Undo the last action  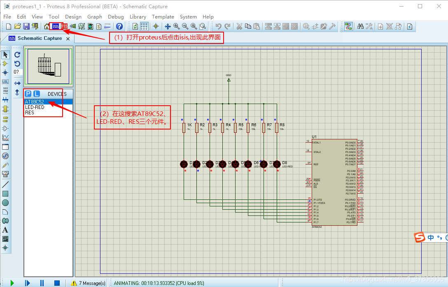219,27
